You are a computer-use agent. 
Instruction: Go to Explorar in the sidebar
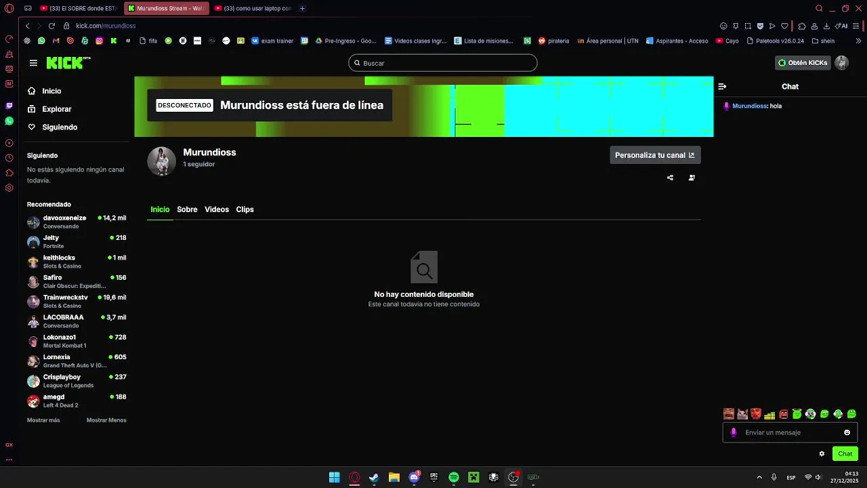[x=49, y=109]
